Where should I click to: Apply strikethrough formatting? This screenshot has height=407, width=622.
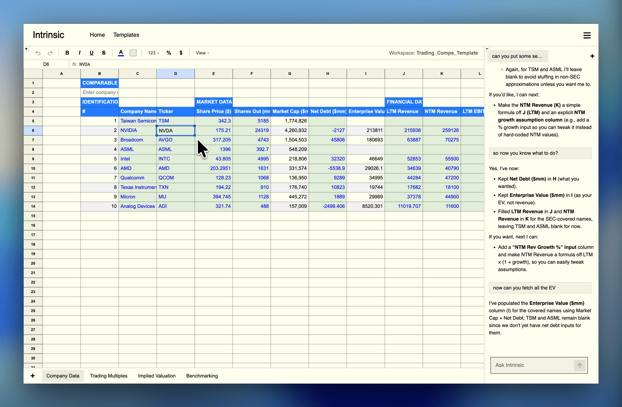pos(104,53)
